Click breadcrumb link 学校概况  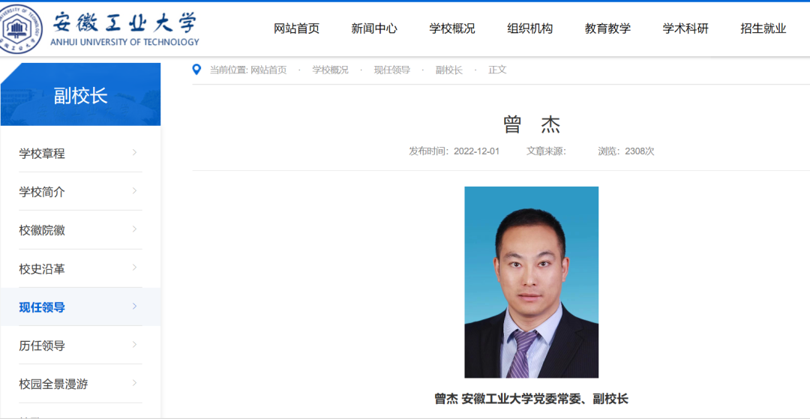(330, 70)
